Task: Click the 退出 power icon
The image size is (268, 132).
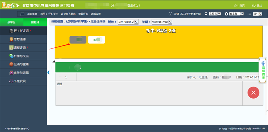Action: [254, 5]
